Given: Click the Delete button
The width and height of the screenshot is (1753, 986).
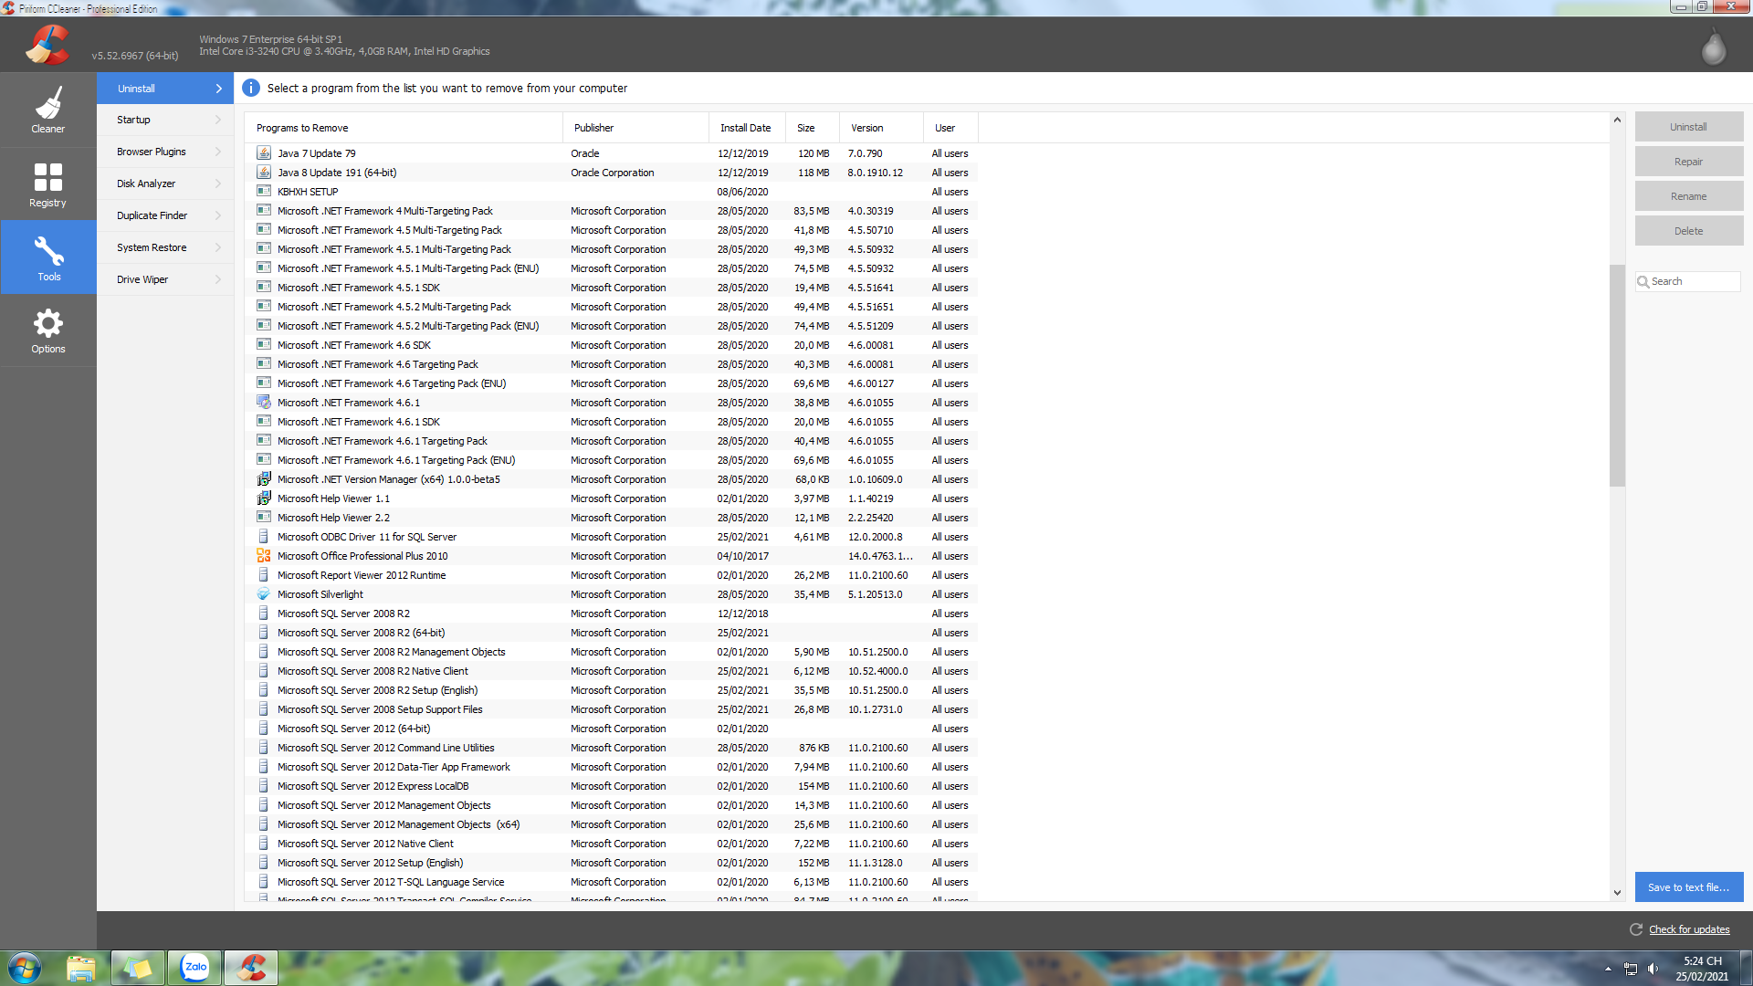Looking at the screenshot, I should click(1688, 231).
